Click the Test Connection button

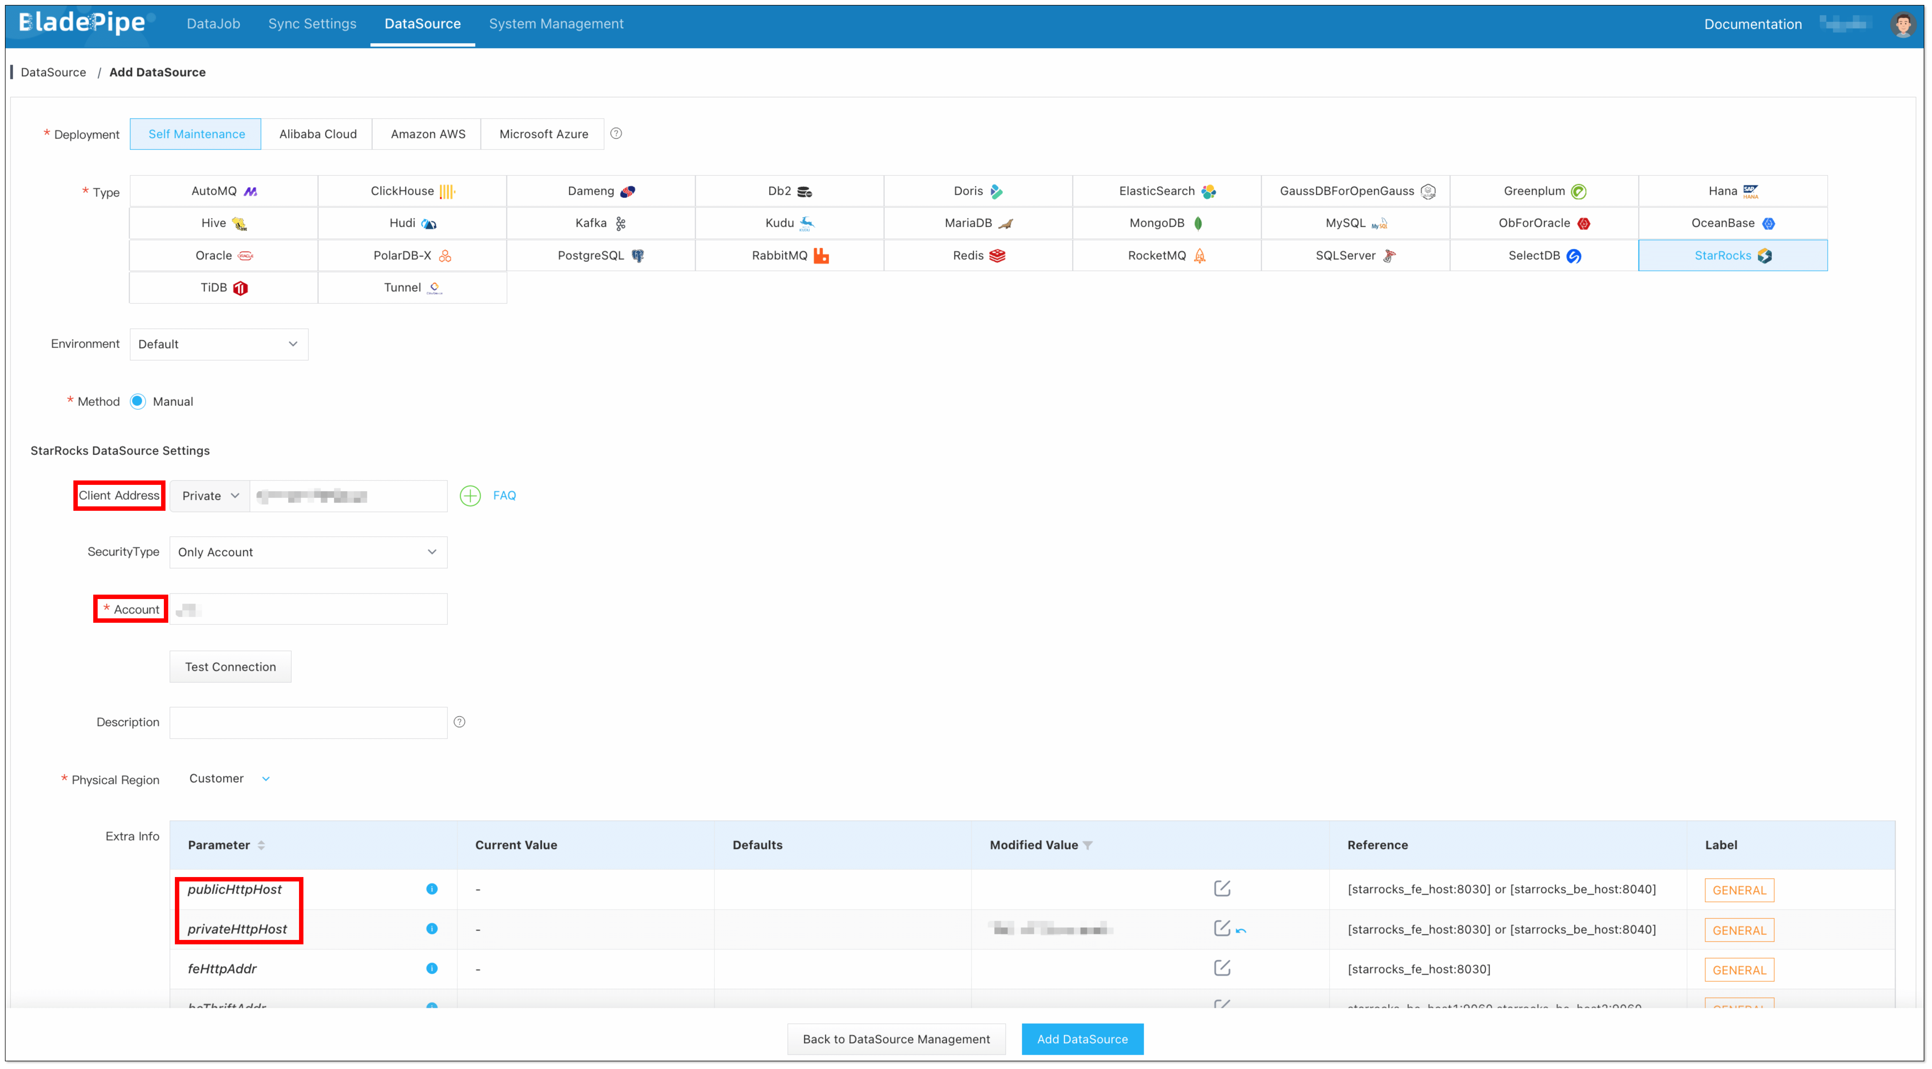point(230,666)
